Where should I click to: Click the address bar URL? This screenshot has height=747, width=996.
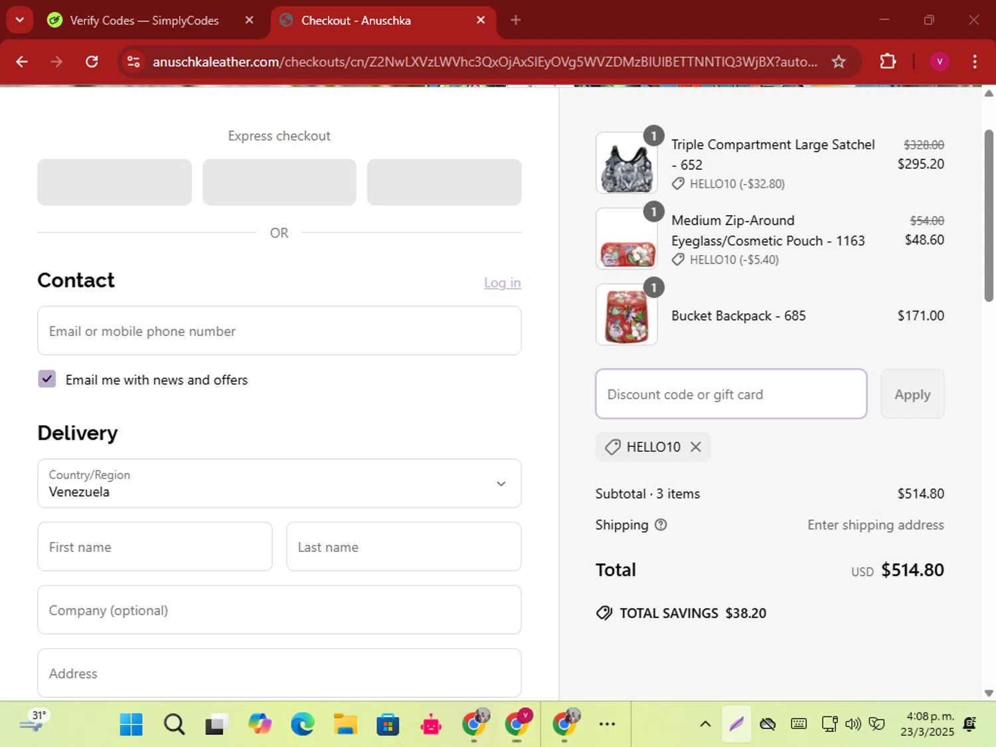tap(485, 62)
